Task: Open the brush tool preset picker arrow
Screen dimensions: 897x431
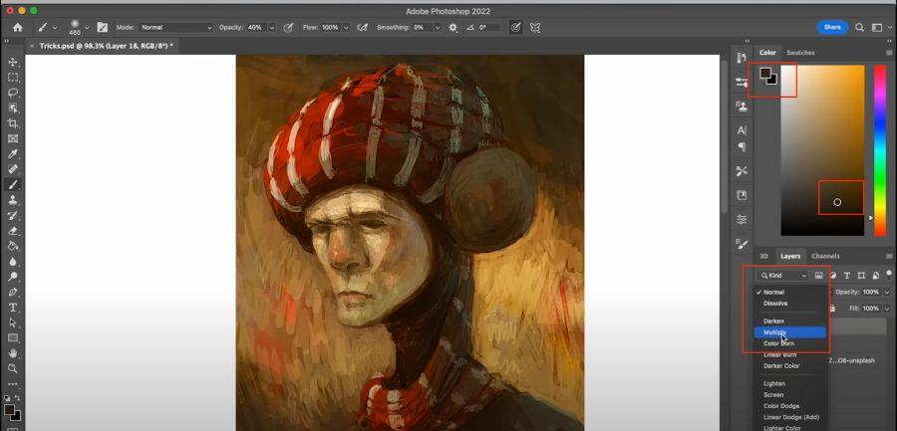Action: pyautogui.click(x=55, y=28)
